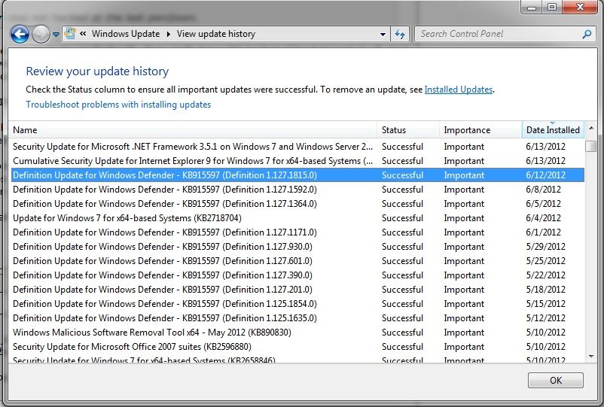Click the 6/4/2012 date cell

(543, 218)
